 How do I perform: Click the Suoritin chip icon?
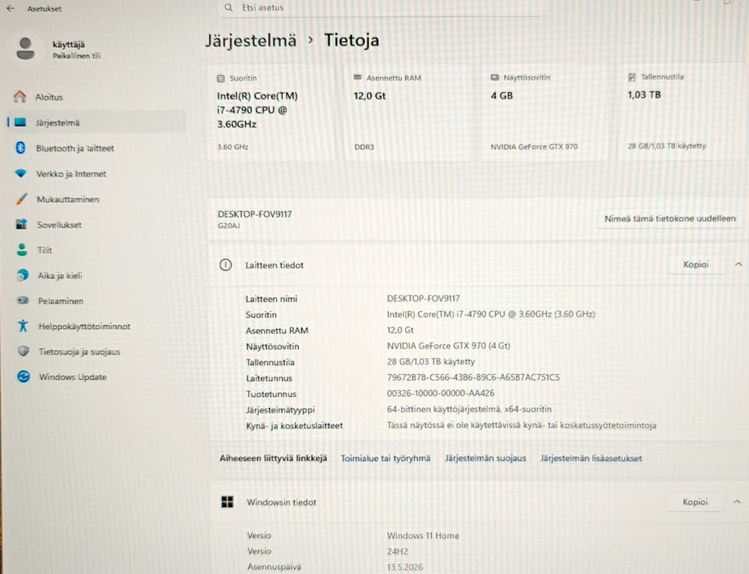pyautogui.click(x=221, y=78)
